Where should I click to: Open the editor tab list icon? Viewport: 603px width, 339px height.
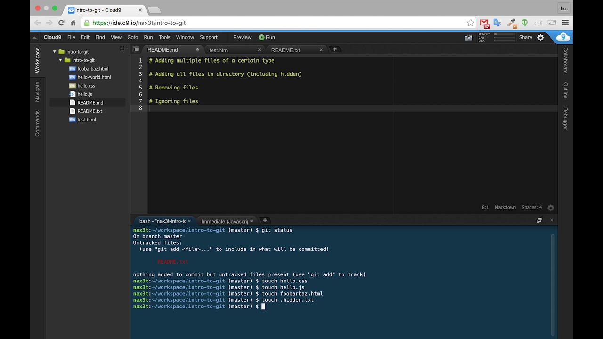(136, 49)
